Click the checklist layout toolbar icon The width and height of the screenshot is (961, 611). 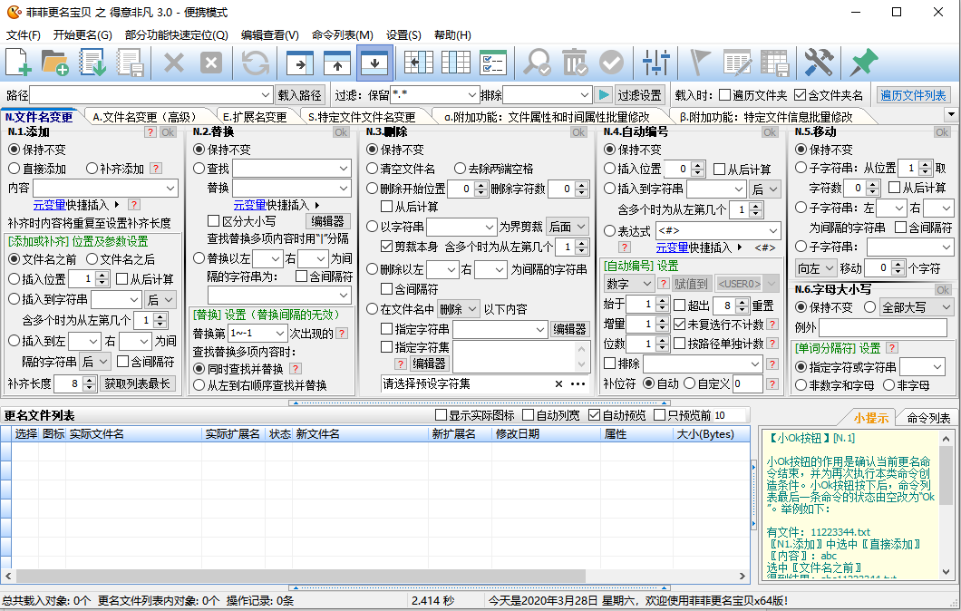[x=492, y=63]
